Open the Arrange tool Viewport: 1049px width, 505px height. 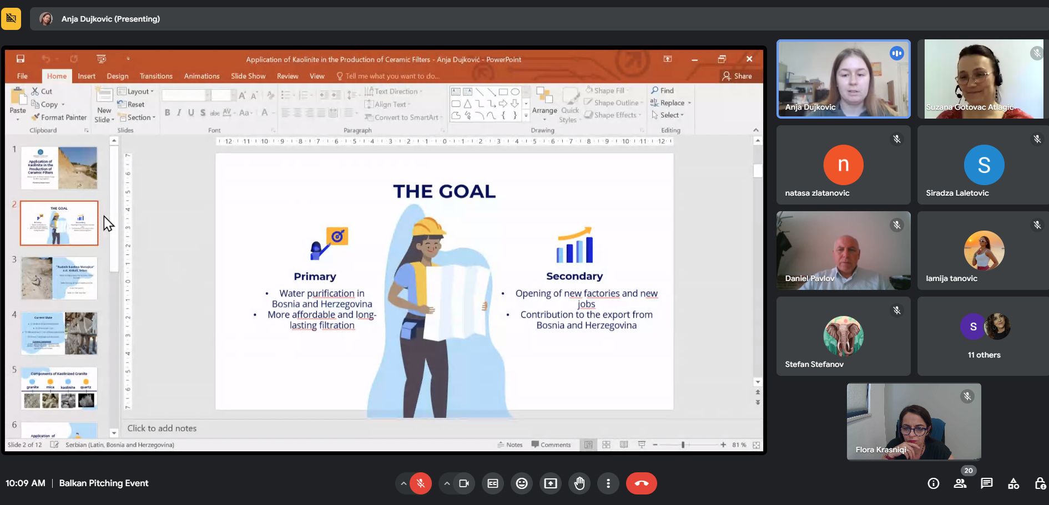(544, 104)
